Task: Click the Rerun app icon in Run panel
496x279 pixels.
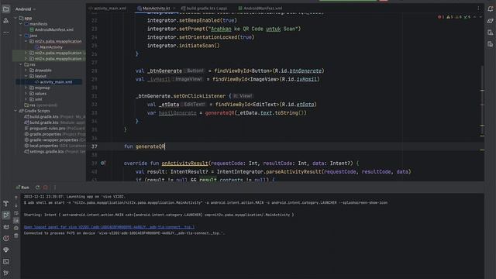Action: point(38,188)
